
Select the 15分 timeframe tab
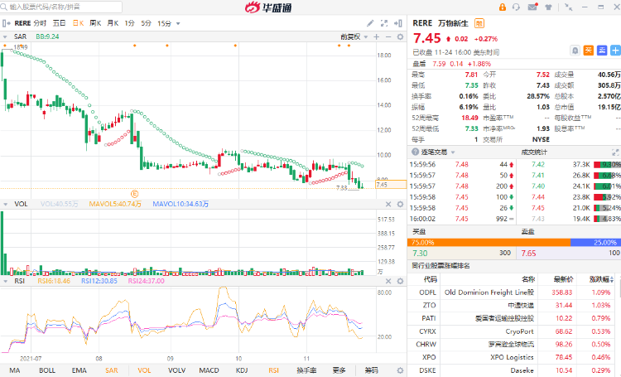(x=165, y=23)
